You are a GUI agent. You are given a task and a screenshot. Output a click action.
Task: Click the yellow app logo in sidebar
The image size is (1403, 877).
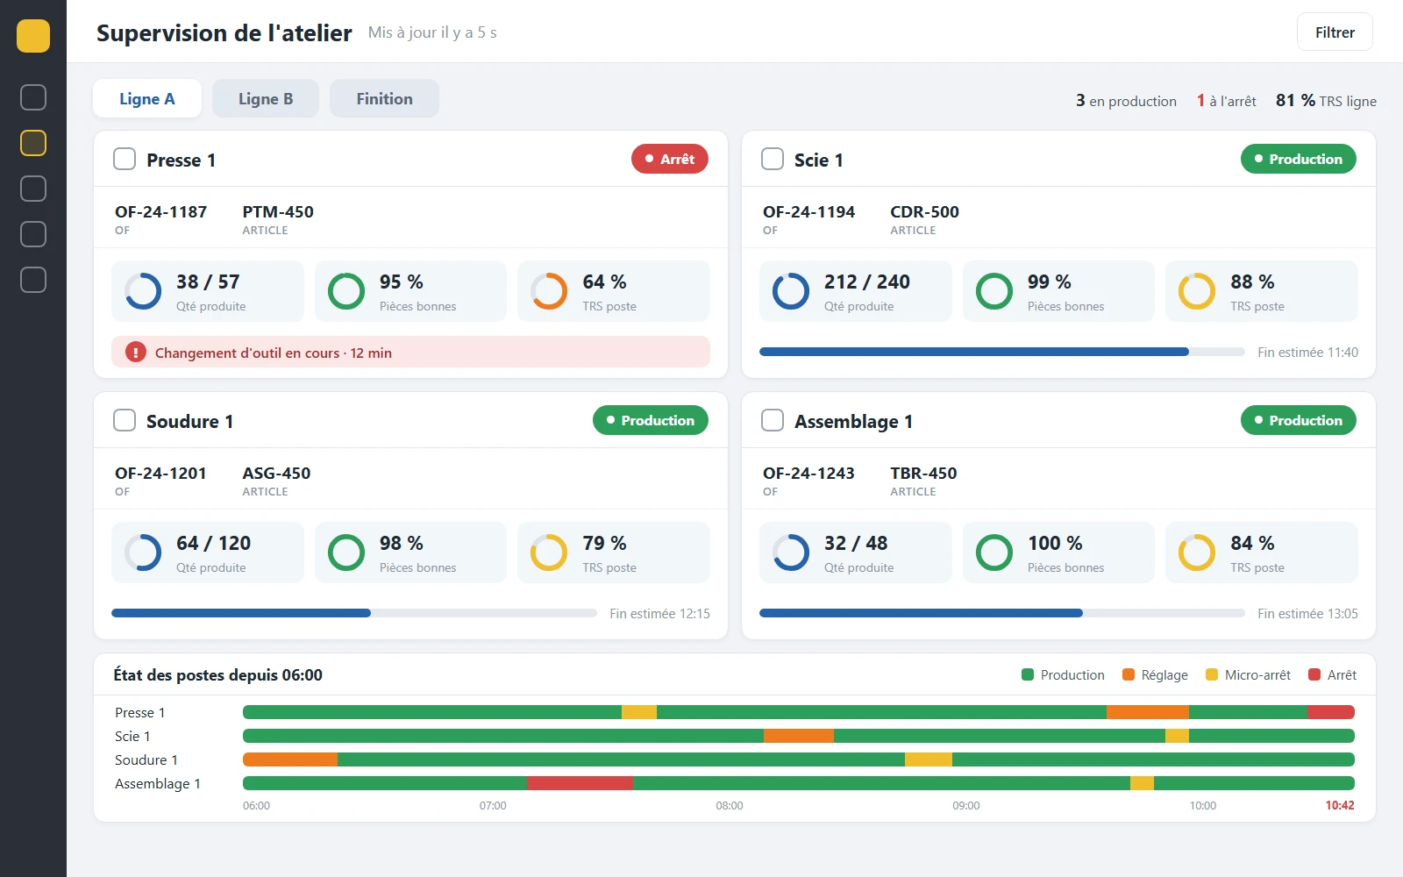tap(33, 36)
